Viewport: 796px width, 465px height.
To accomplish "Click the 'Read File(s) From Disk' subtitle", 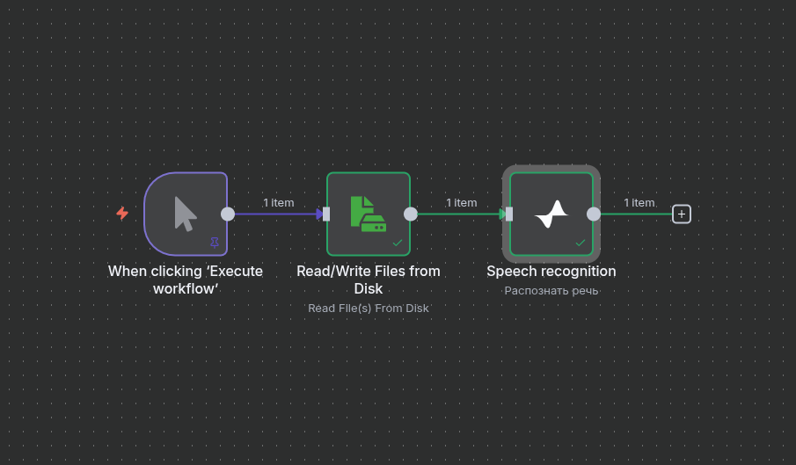I will pos(369,309).
